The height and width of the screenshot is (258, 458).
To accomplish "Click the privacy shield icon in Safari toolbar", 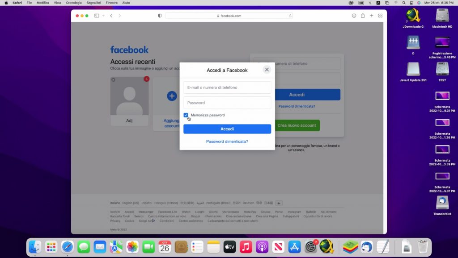I will [160, 15].
